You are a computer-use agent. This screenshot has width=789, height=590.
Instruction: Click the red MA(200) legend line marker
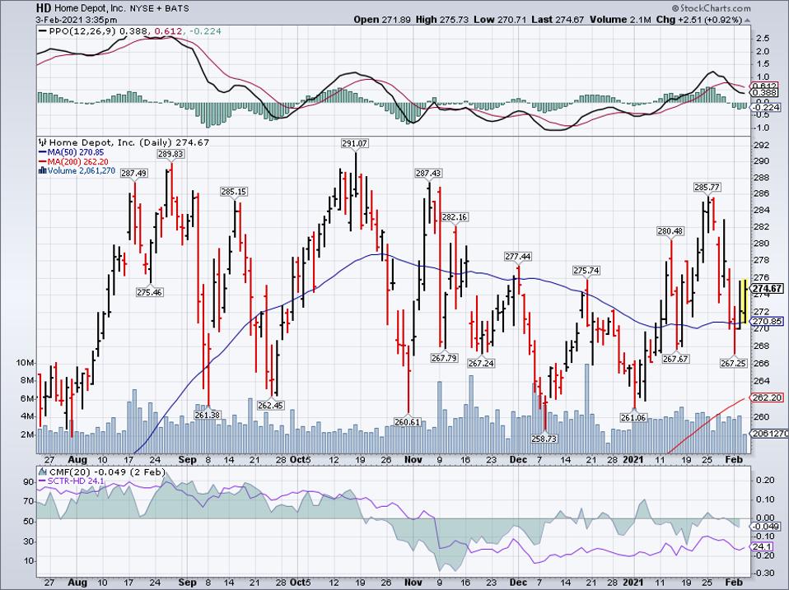pyautogui.click(x=43, y=162)
